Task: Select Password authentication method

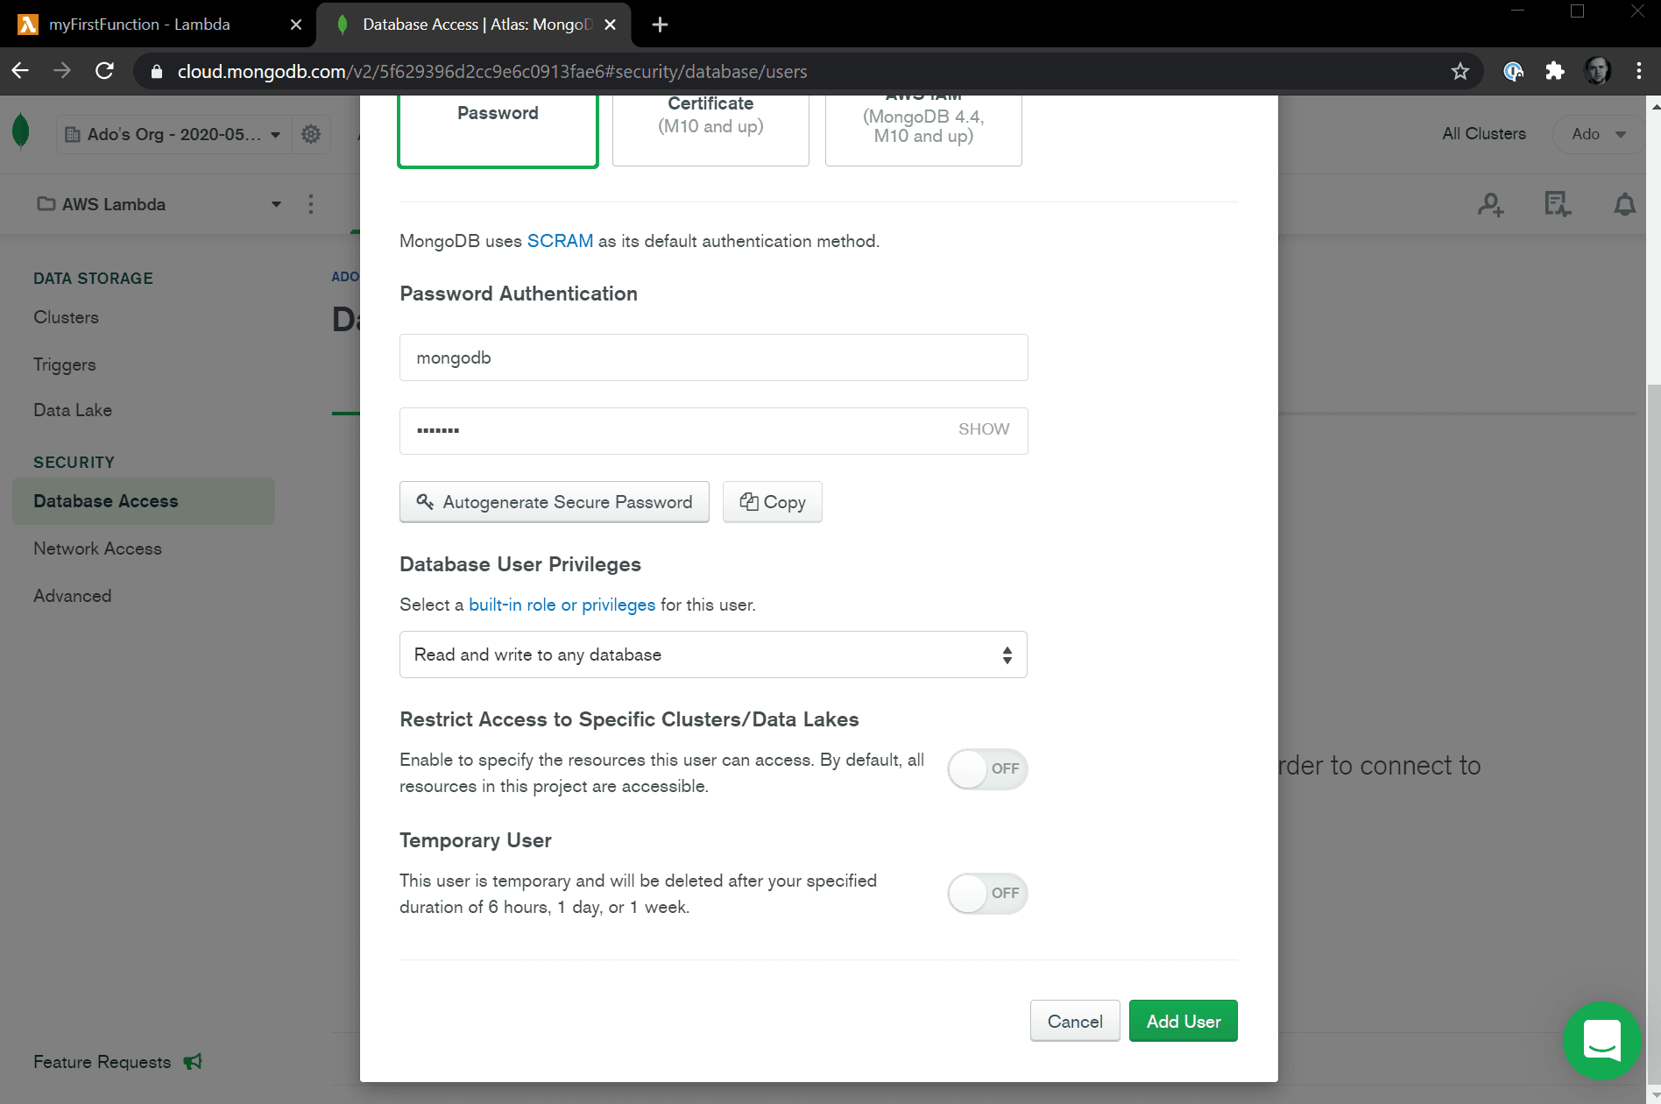Action: [498, 130]
